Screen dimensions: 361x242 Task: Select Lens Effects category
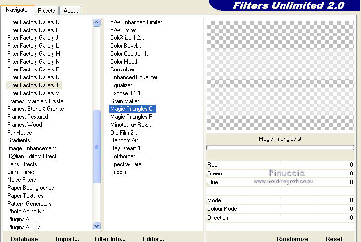point(22,164)
